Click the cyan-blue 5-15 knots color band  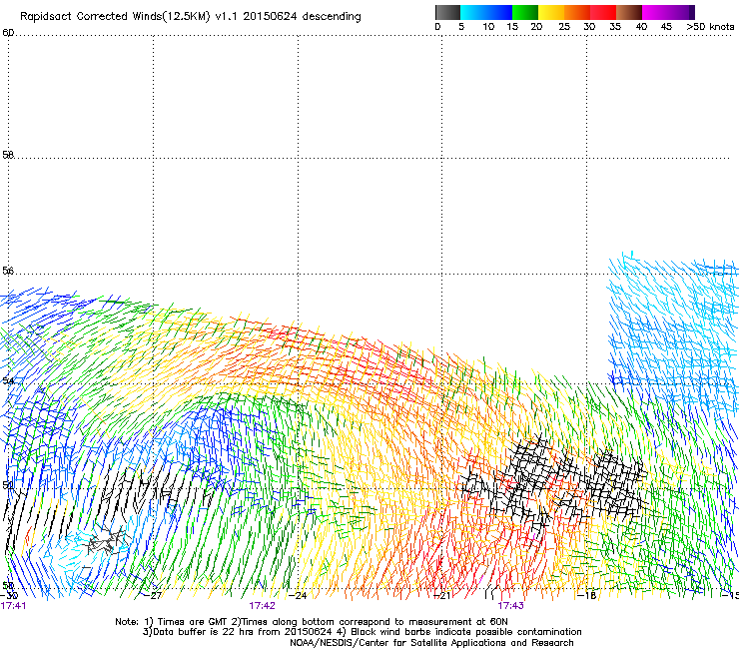486,12
